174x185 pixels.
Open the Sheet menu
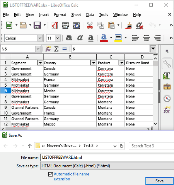pos(76,15)
